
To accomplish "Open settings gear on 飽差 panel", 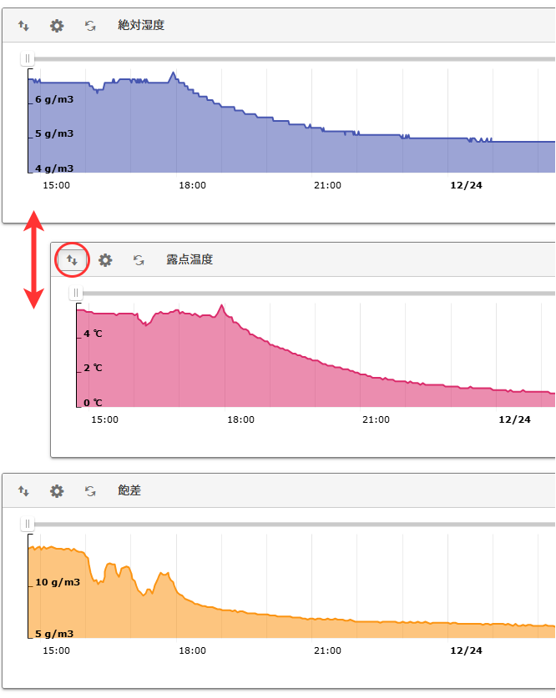I will [57, 491].
